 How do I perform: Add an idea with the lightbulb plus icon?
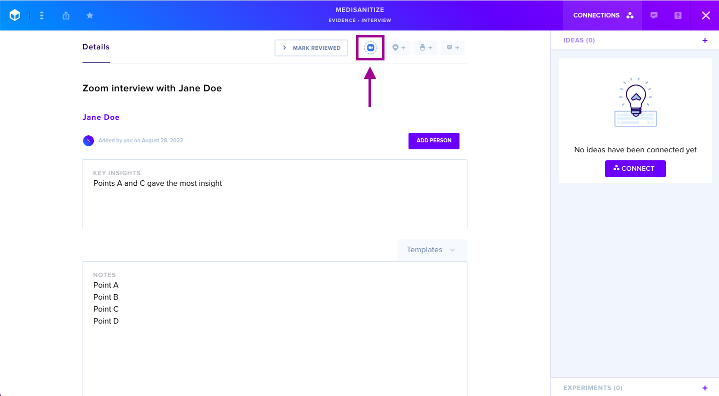398,48
